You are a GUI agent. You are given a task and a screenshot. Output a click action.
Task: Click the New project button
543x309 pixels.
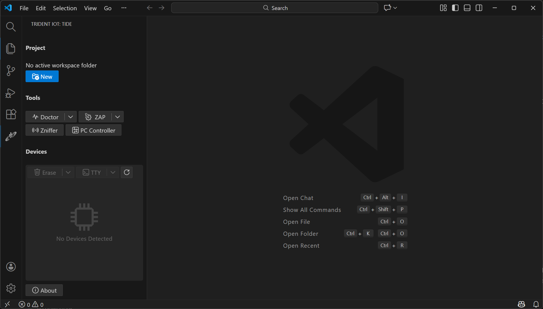(42, 77)
